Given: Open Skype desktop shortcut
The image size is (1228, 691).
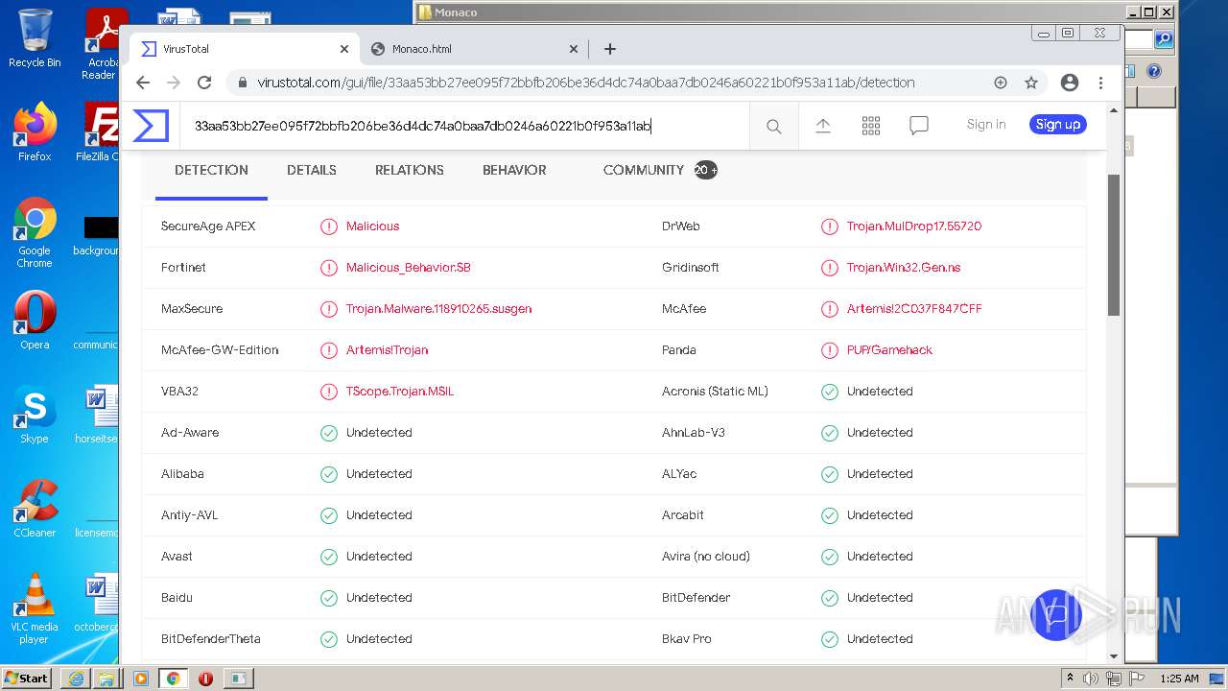Looking at the screenshot, I should pos(35,415).
